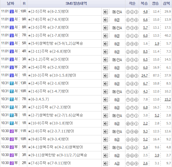Click speaker icon in 10.31 13R row
Image resolution: width=172 pixels, height=167 pixels.
coord(106,84)
